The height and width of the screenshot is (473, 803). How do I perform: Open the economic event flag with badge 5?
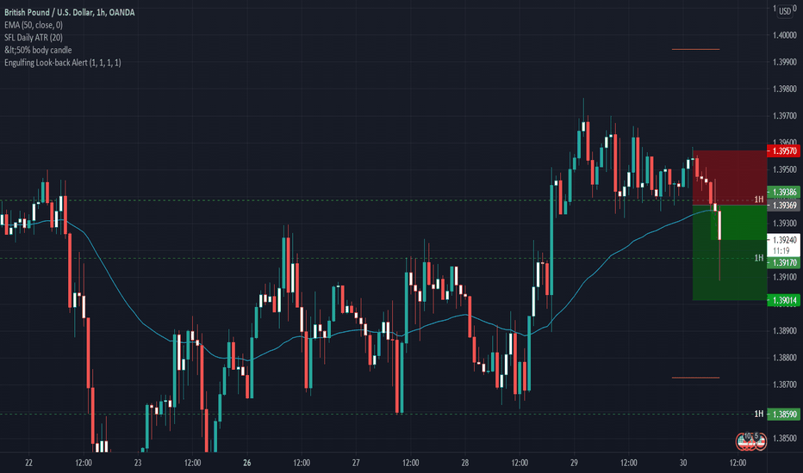(x=759, y=440)
